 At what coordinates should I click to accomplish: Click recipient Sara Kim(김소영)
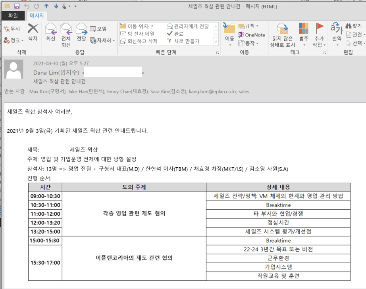point(169,91)
